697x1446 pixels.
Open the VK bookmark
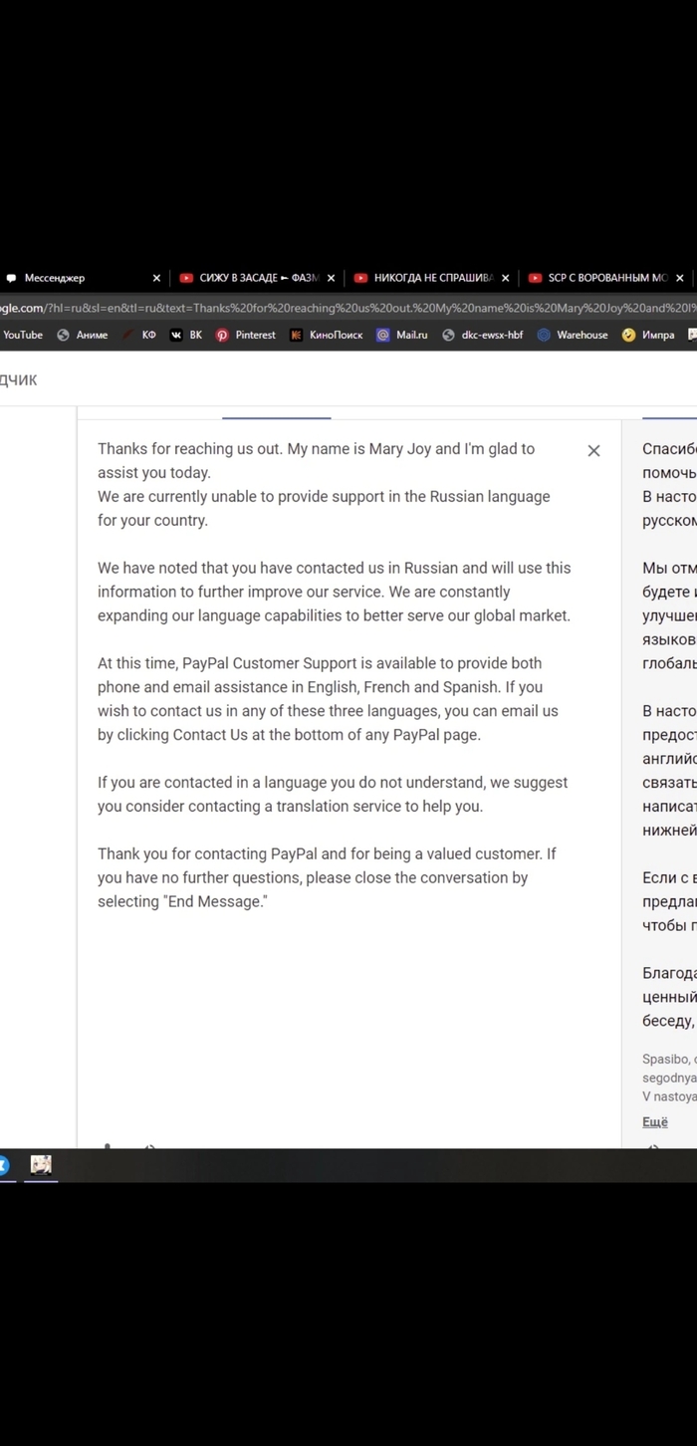[186, 335]
